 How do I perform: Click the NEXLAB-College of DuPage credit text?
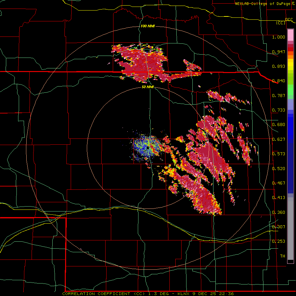pos(265,4)
